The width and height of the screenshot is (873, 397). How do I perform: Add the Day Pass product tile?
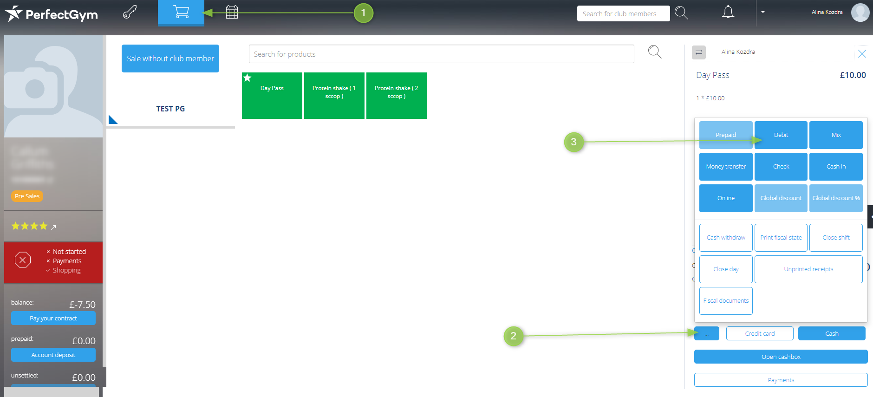coord(272,96)
